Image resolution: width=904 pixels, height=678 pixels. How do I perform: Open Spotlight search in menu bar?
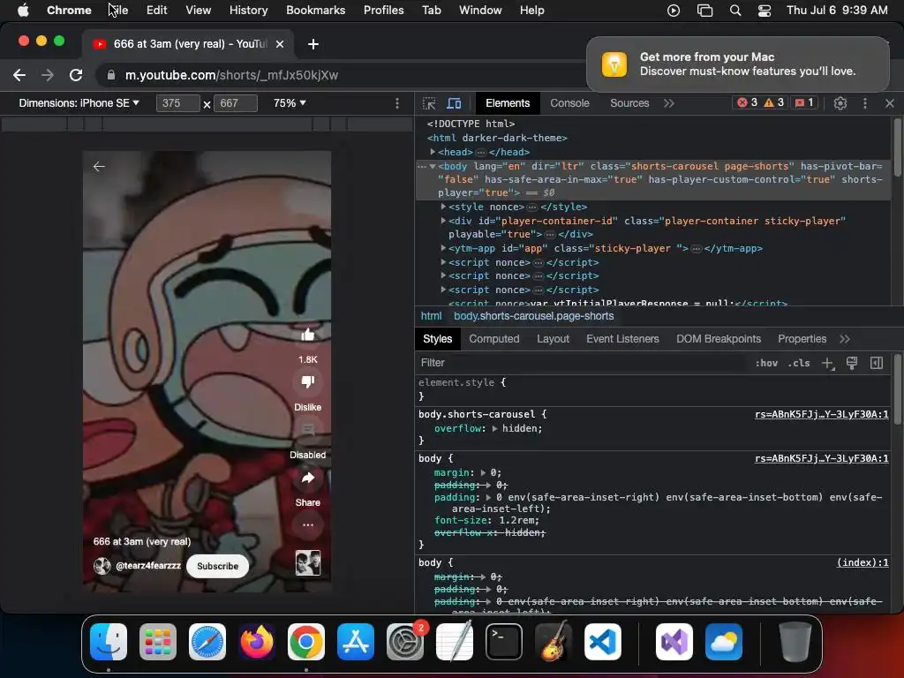click(735, 11)
